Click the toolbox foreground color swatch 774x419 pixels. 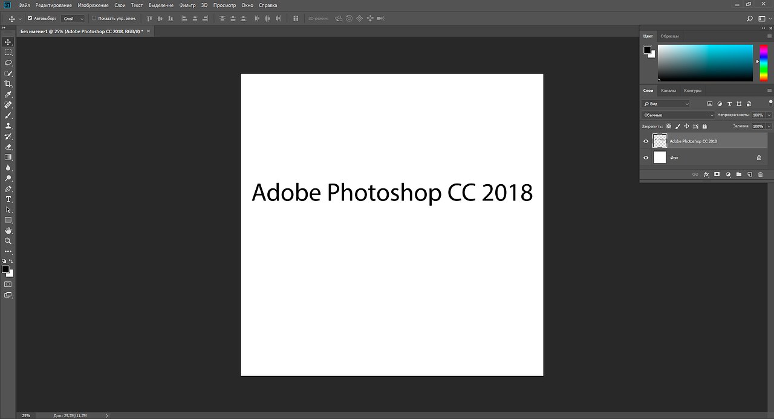(5, 269)
